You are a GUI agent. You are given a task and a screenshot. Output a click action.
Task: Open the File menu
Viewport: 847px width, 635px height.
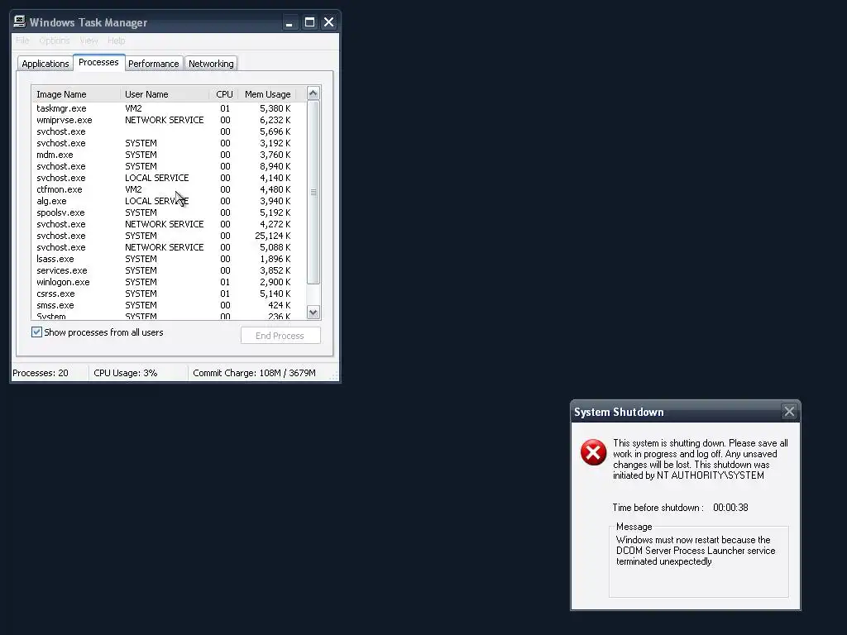(x=22, y=41)
